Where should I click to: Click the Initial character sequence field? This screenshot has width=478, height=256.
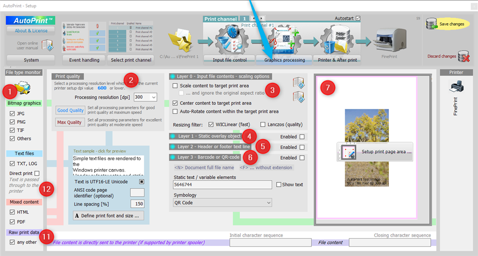(x=270, y=242)
